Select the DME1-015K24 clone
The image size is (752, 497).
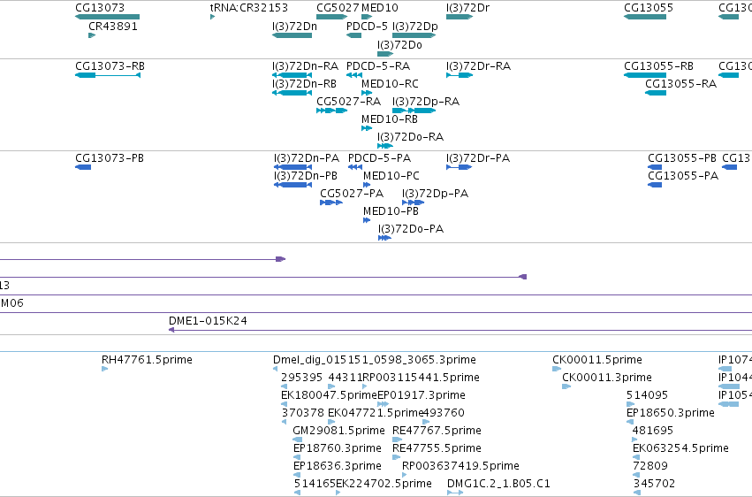[460, 330]
